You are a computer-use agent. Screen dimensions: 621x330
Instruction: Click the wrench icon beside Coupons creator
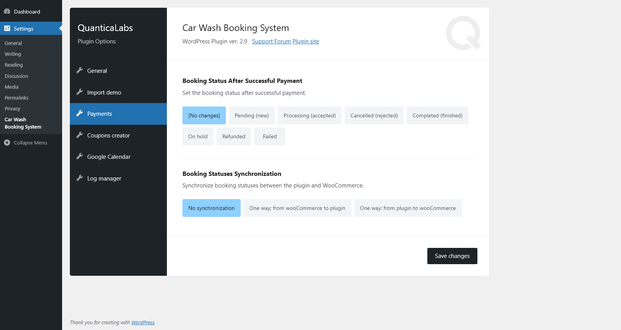coord(80,135)
